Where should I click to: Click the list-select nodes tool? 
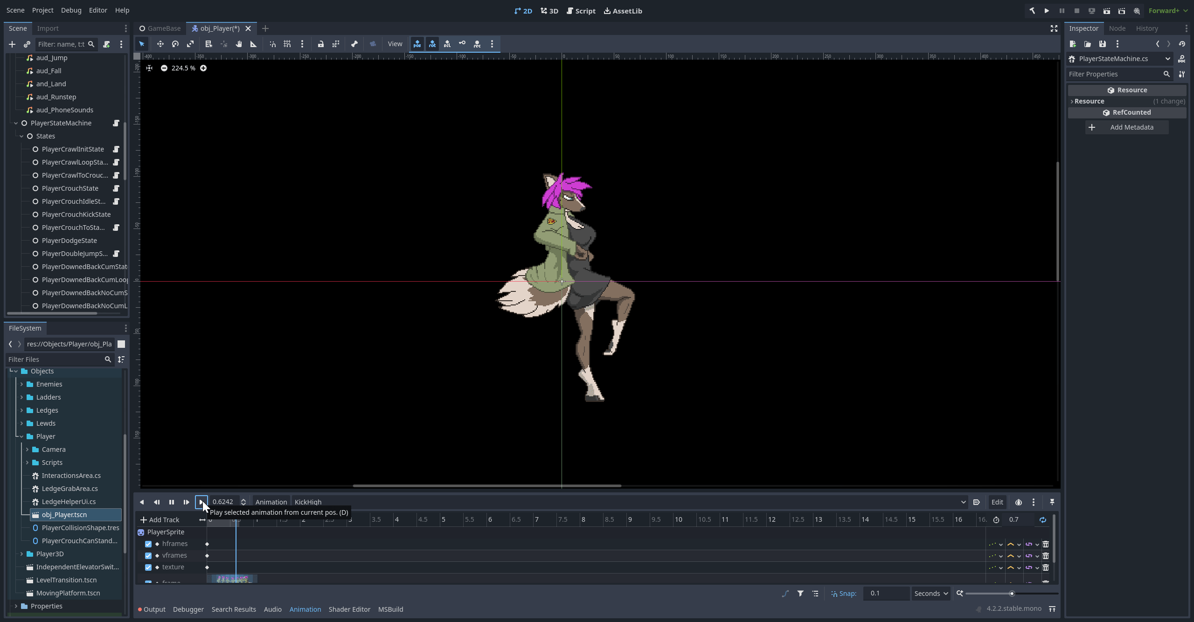click(x=208, y=44)
